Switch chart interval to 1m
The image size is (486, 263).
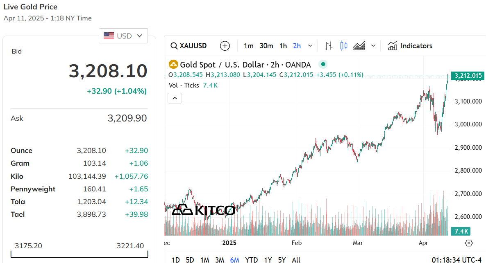coord(248,46)
